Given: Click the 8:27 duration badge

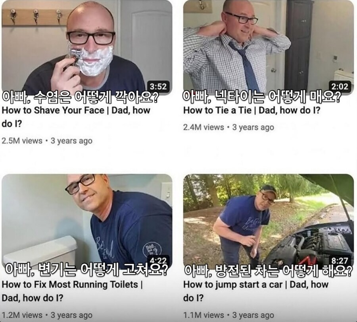Looking at the screenshot, I should pos(340,260).
